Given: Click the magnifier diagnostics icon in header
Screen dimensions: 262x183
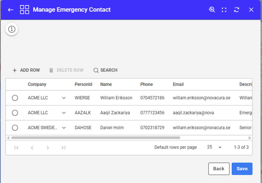Looking at the screenshot, I should click(x=212, y=10).
